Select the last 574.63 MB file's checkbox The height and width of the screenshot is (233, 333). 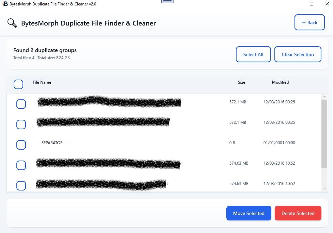21,185
